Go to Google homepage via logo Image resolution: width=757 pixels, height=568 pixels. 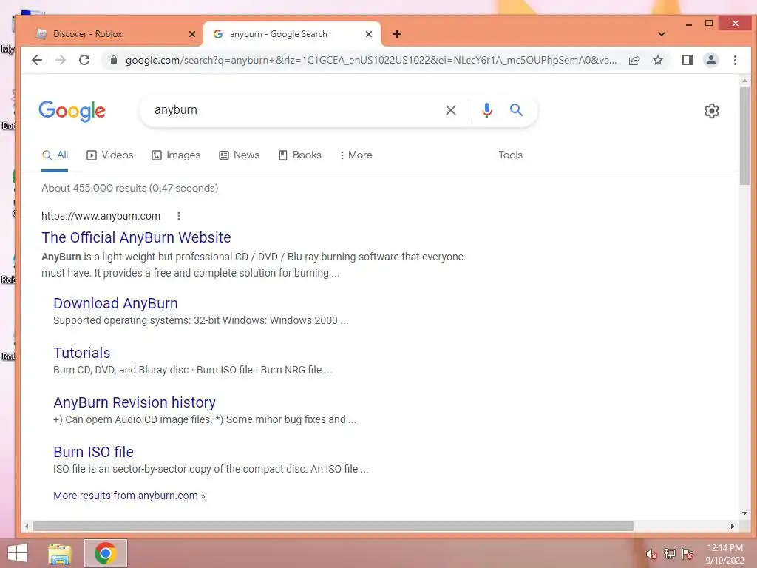[x=72, y=111]
